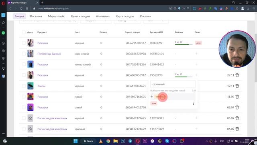257x145 pixels.
Task: Switch to the Поставки tab
Action: click(x=36, y=16)
